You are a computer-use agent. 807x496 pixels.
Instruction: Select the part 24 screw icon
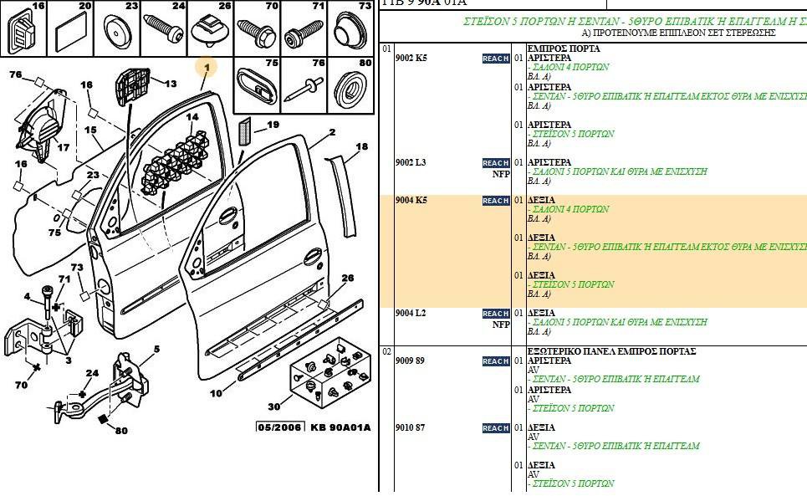click(164, 28)
